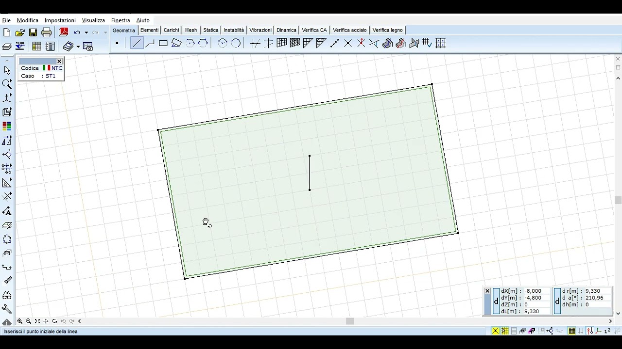Edit the dY[m] value field
The image size is (622, 349).
(x=537, y=298)
